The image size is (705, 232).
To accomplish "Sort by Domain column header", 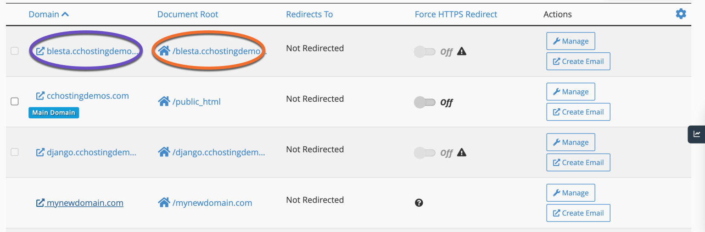I will [49, 14].
